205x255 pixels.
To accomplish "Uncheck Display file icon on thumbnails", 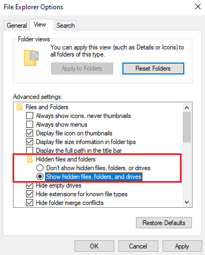I will click(x=29, y=133).
